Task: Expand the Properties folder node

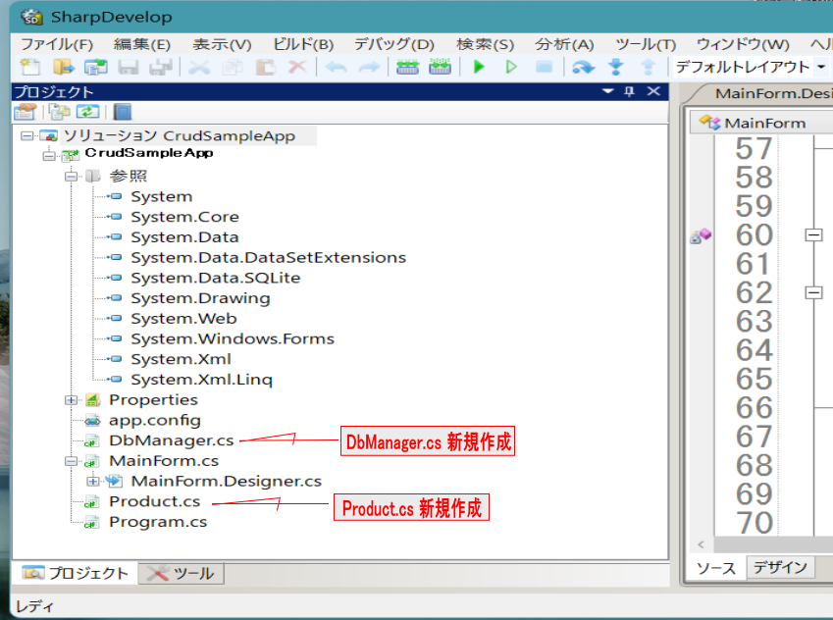Action: coord(71,400)
